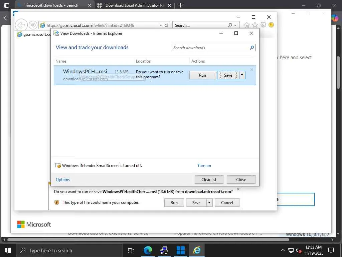342x257 pixels.
Task: Click the Internet Explorer taskbar icon
Action: click(x=197, y=250)
